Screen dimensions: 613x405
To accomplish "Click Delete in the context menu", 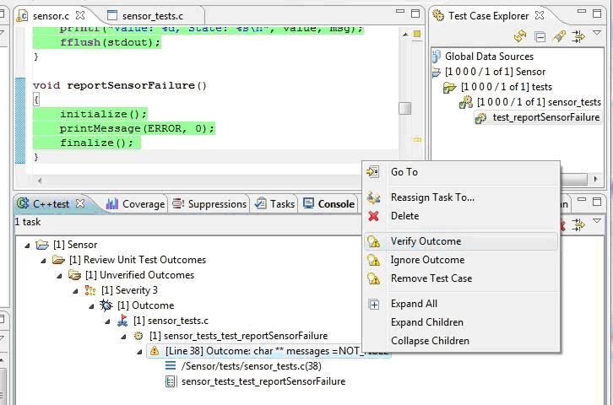I will coord(404,216).
